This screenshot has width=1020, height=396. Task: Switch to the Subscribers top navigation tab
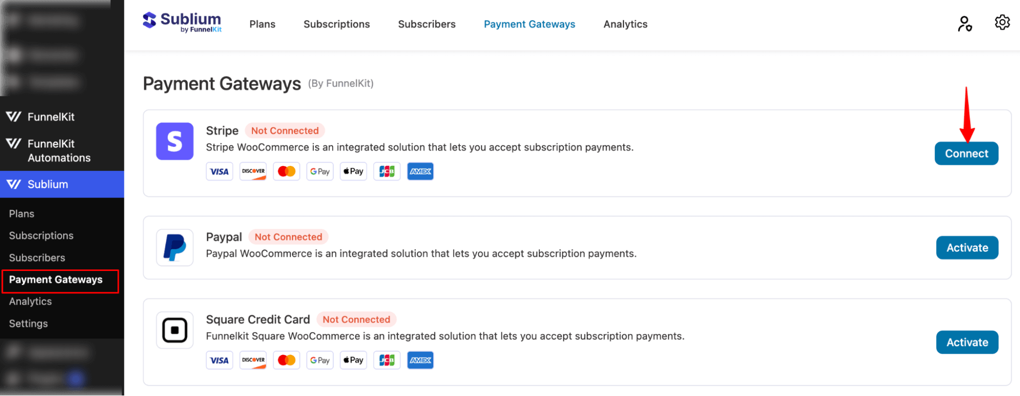[427, 24]
